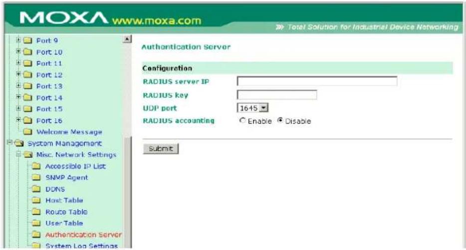This screenshot has width=466, height=250.
Task: Collapse the Misc. Network Settings node
Action: click(18, 154)
